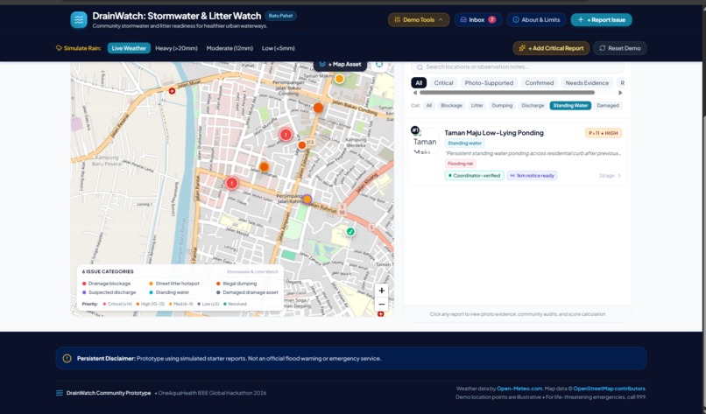The image size is (706, 414).
Task: Select the Damaged category filter
Action: (608, 106)
